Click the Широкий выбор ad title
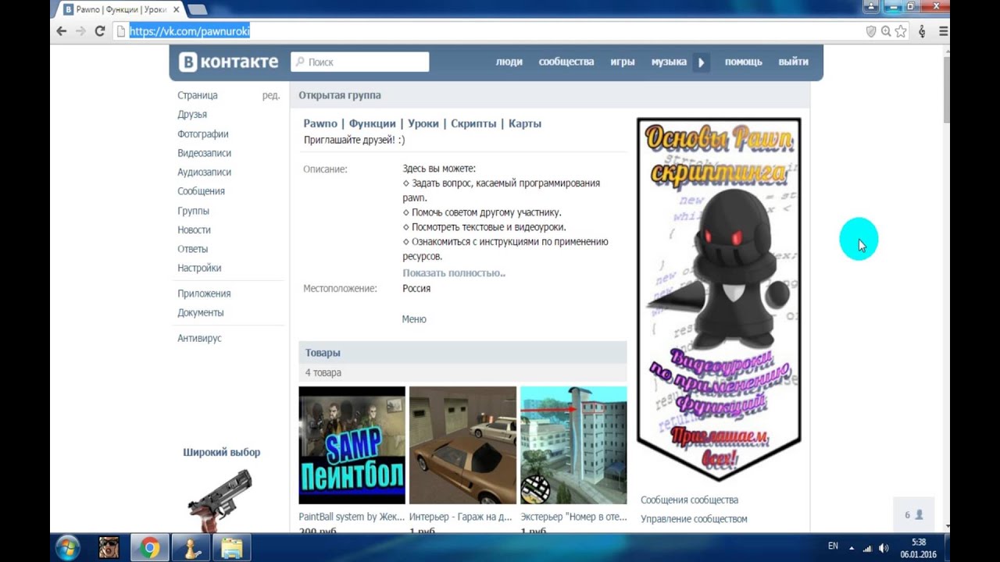 (222, 452)
